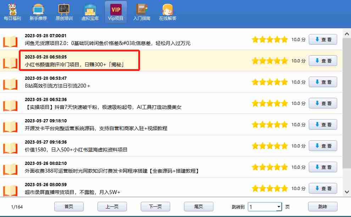Click book icon of 闲鱼无货源项目2.0 row
Image resolution: width=351 pixels, height=217 pixels.
(x=10, y=41)
